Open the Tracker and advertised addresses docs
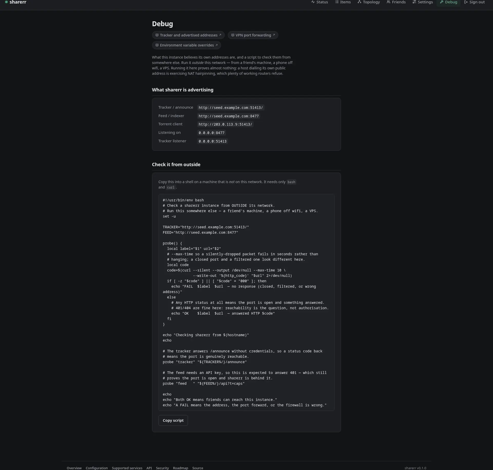This screenshot has width=493, height=470. pyautogui.click(x=188, y=35)
